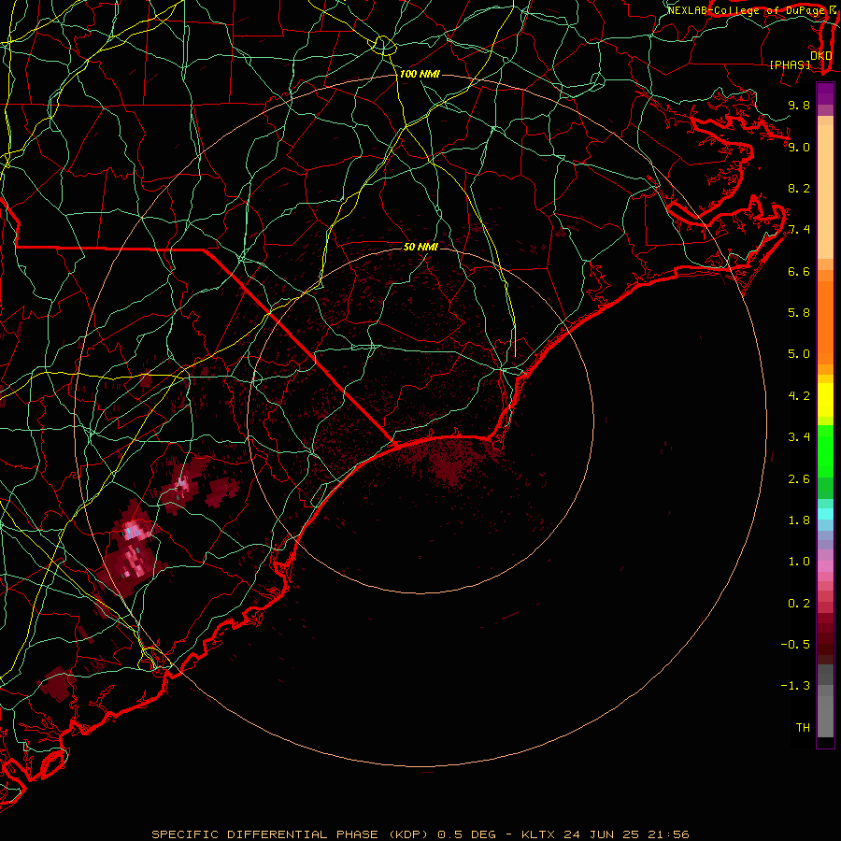Click the 2.6 value on color scale
This screenshot has width=841, height=841.
point(799,479)
